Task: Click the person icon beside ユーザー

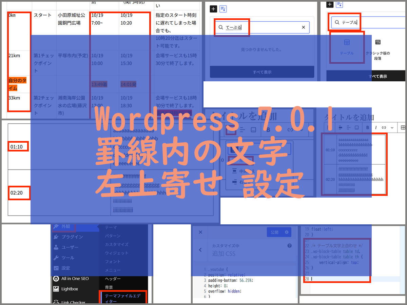Action: (56, 247)
